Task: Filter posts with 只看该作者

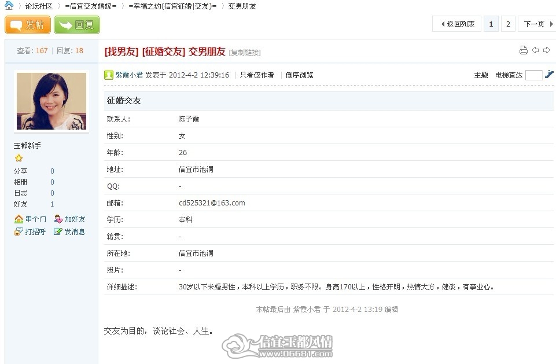Action: (257, 75)
